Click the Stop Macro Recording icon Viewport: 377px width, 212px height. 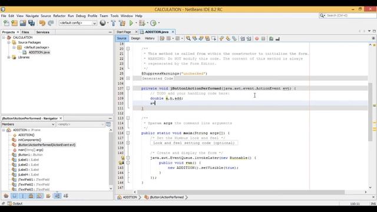tap(263, 38)
